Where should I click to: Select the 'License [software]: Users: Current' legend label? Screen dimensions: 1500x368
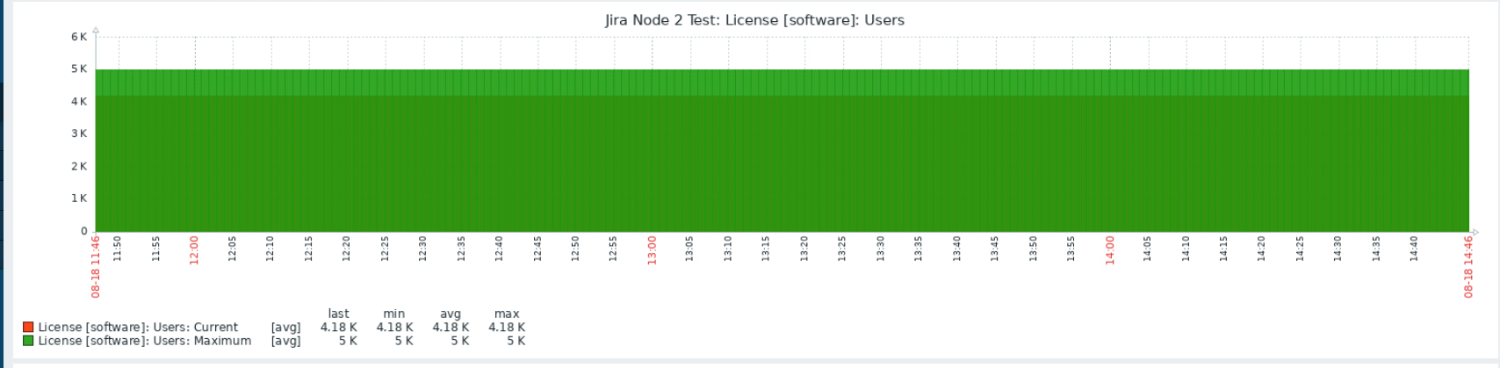coord(138,327)
